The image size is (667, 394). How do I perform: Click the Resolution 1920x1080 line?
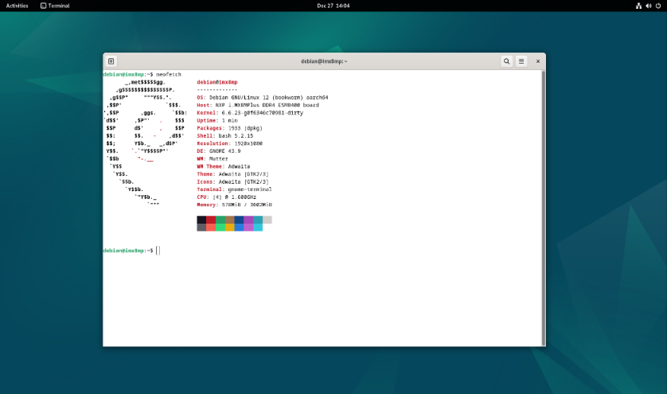click(230, 143)
